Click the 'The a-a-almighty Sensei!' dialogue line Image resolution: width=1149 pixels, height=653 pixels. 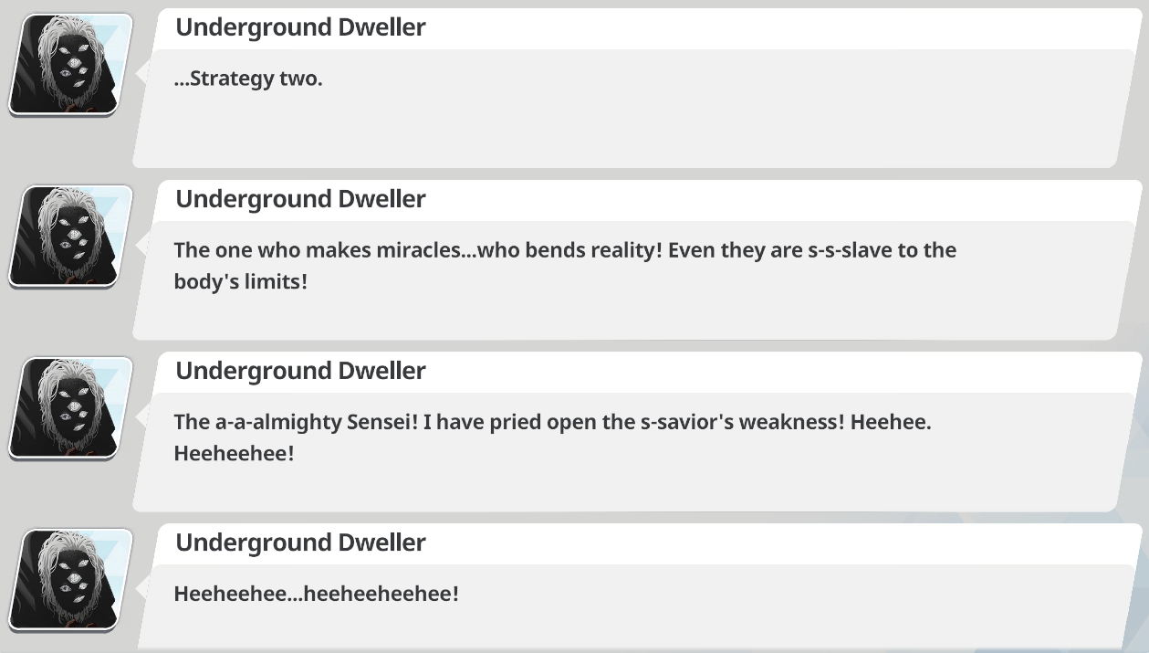point(552,422)
